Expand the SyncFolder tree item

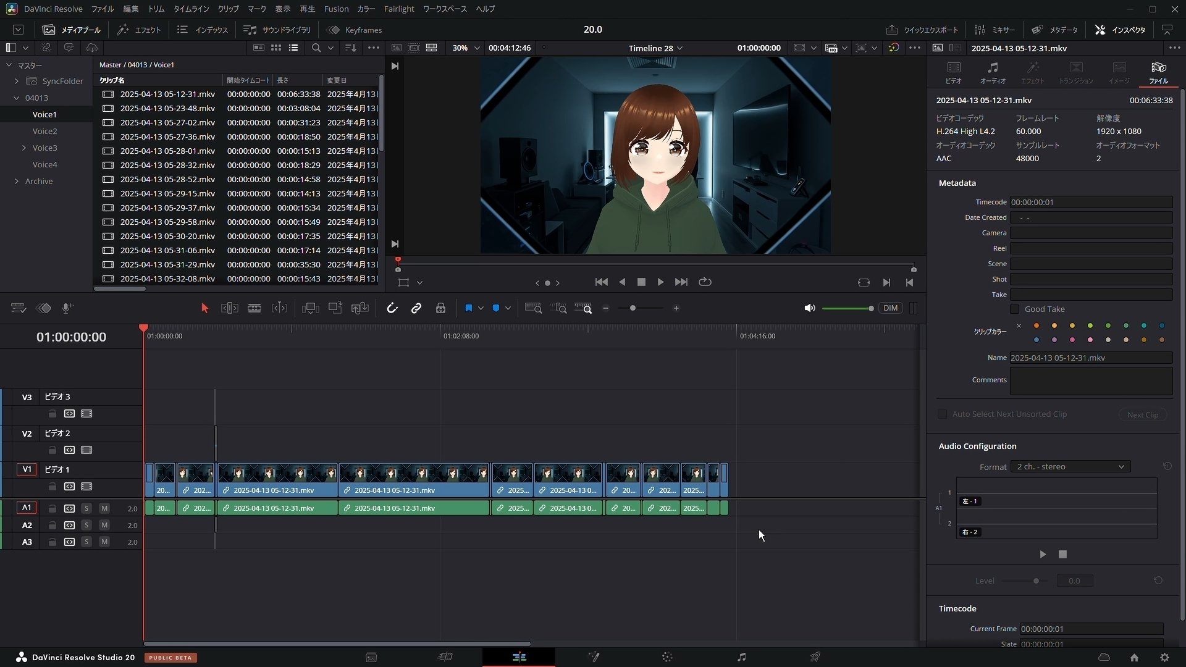(x=16, y=81)
